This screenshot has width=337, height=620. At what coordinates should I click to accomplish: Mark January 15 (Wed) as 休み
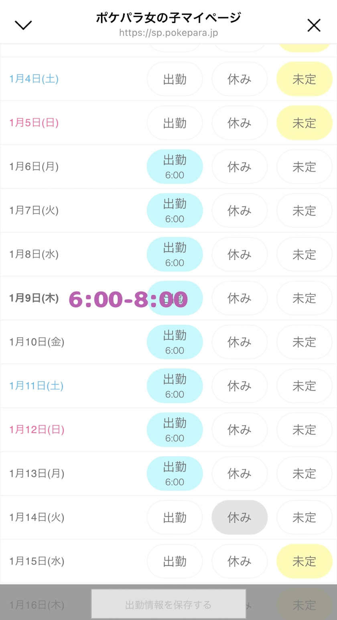[x=240, y=561]
